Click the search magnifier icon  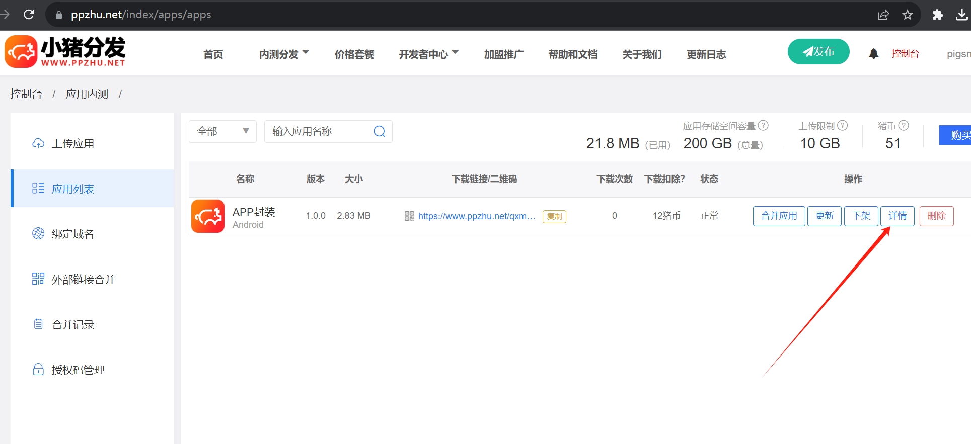click(379, 131)
